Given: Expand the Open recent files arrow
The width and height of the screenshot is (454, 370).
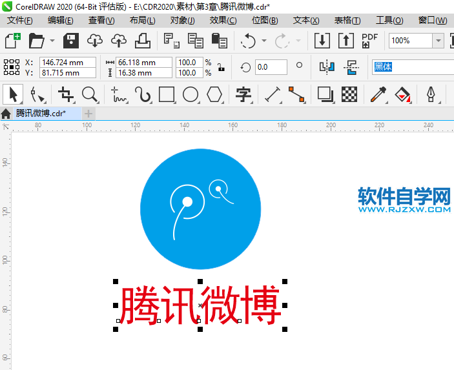Looking at the screenshot, I should tap(52, 41).
